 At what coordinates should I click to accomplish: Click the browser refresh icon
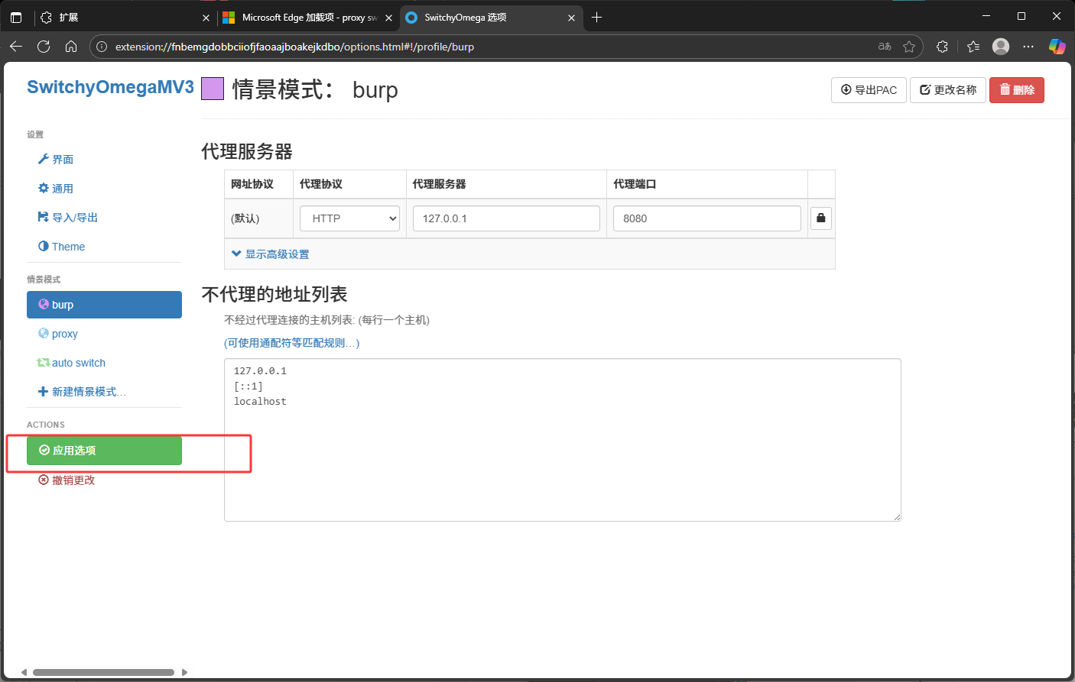point(44,47)
